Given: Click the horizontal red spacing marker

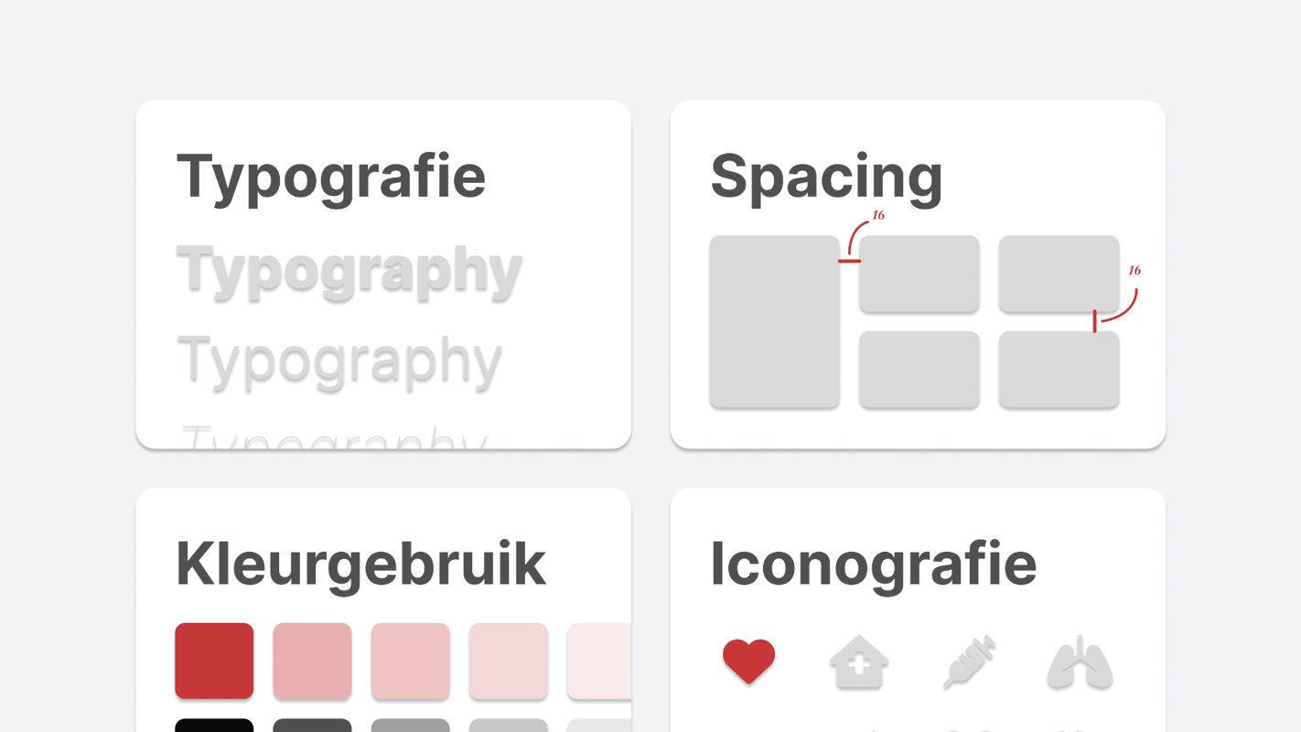Looking at the screenshot, I should click(x=849, y=261).
